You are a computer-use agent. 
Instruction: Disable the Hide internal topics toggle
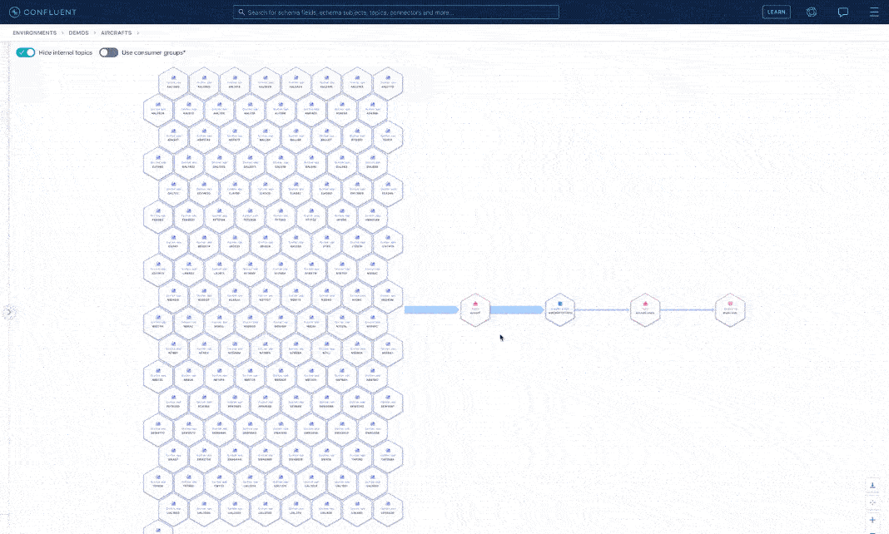(x=26, y=52)
